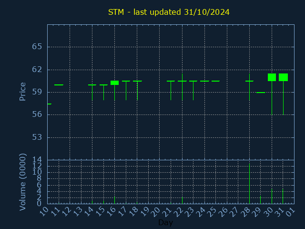Click the price tick label 56

(x=37, y=114)
